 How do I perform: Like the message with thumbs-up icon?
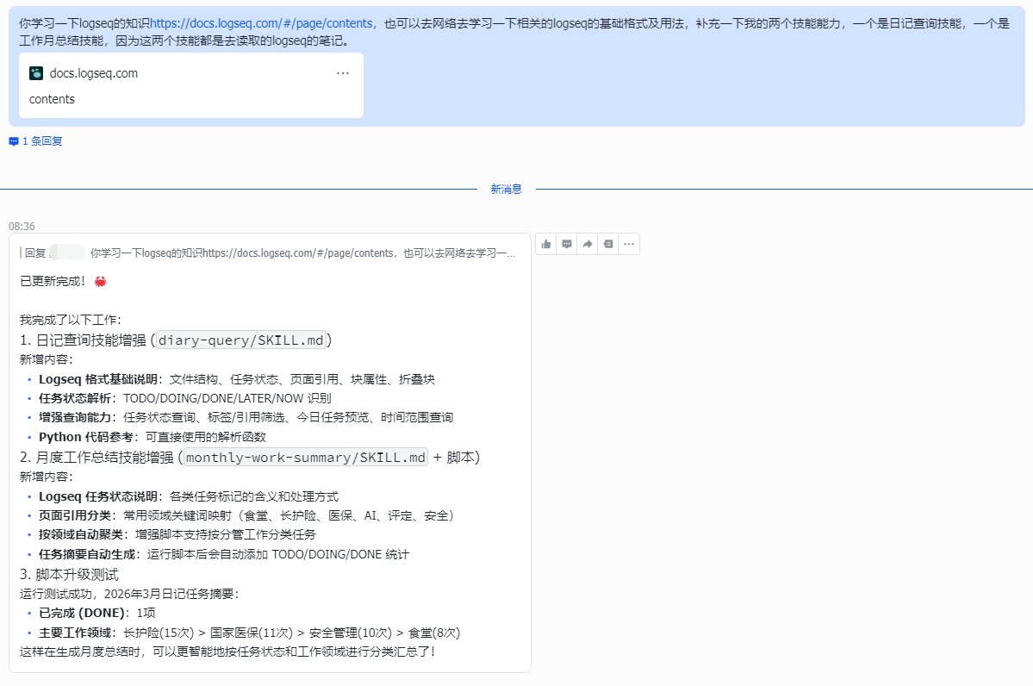click(x=546, y=245)
